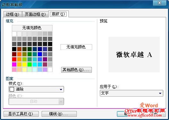Select the pale yellow swatch in the bottom row
Image resolution: width=169 pixels, height=120 pixels.
click(24, 69)
